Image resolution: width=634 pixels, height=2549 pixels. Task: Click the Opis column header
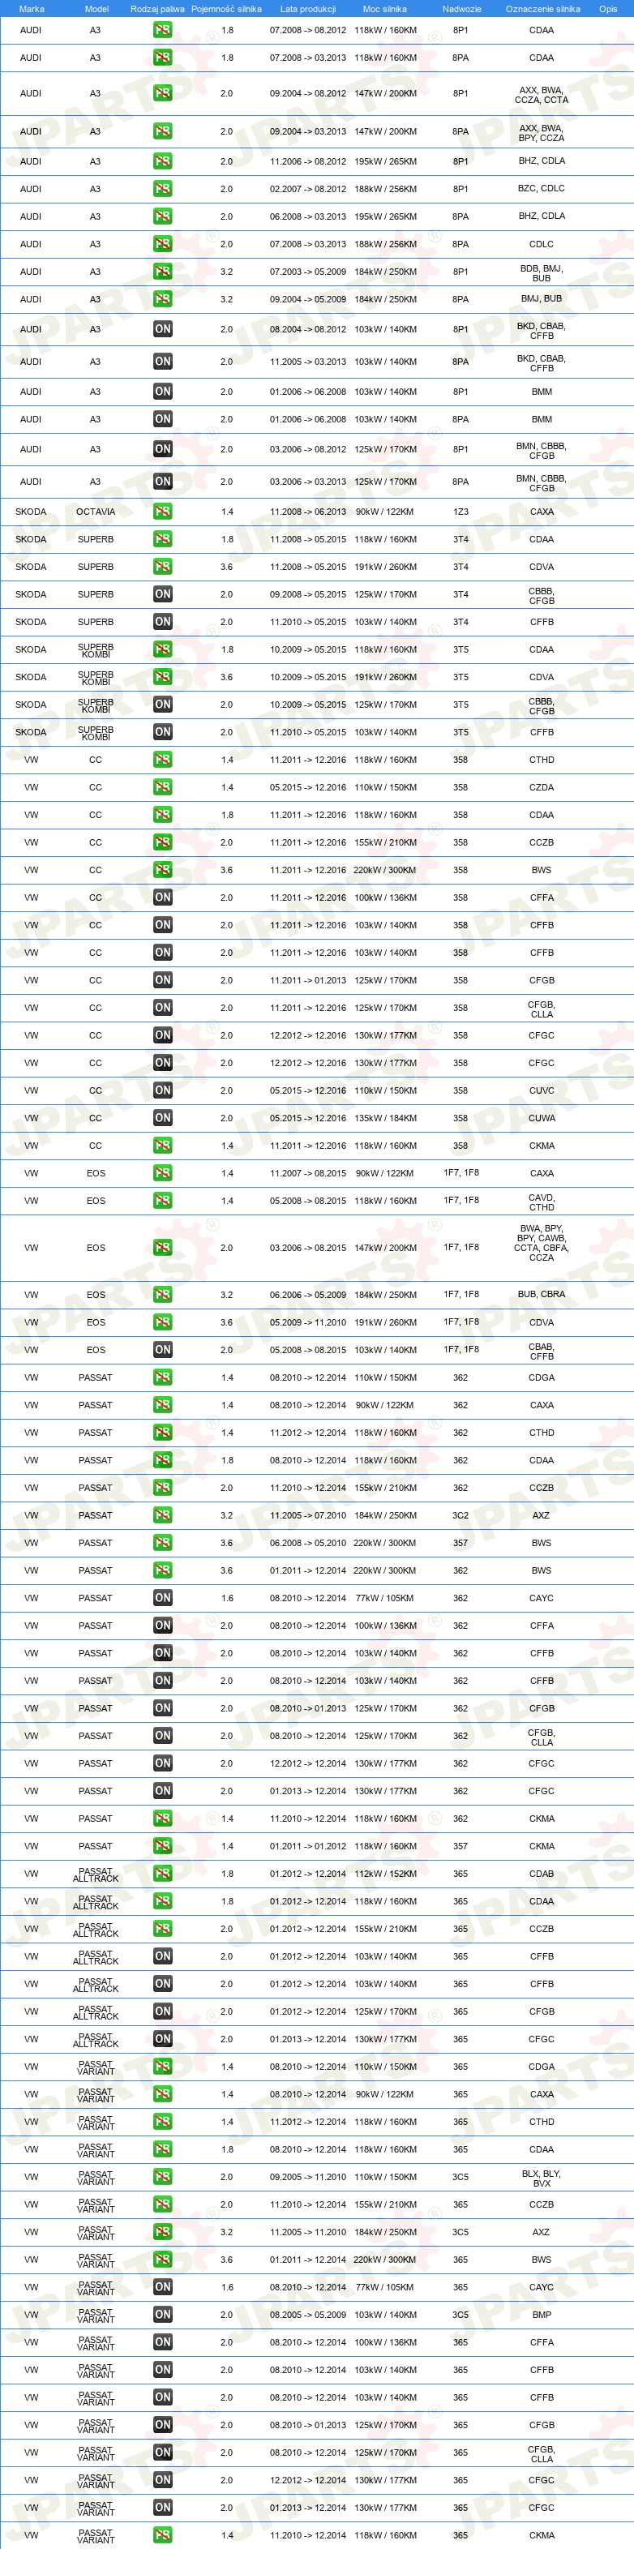tap(608, 9)
